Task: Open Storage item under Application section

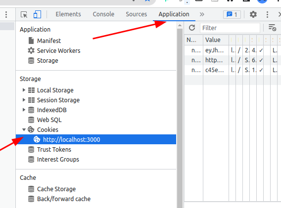Action: 47,60
